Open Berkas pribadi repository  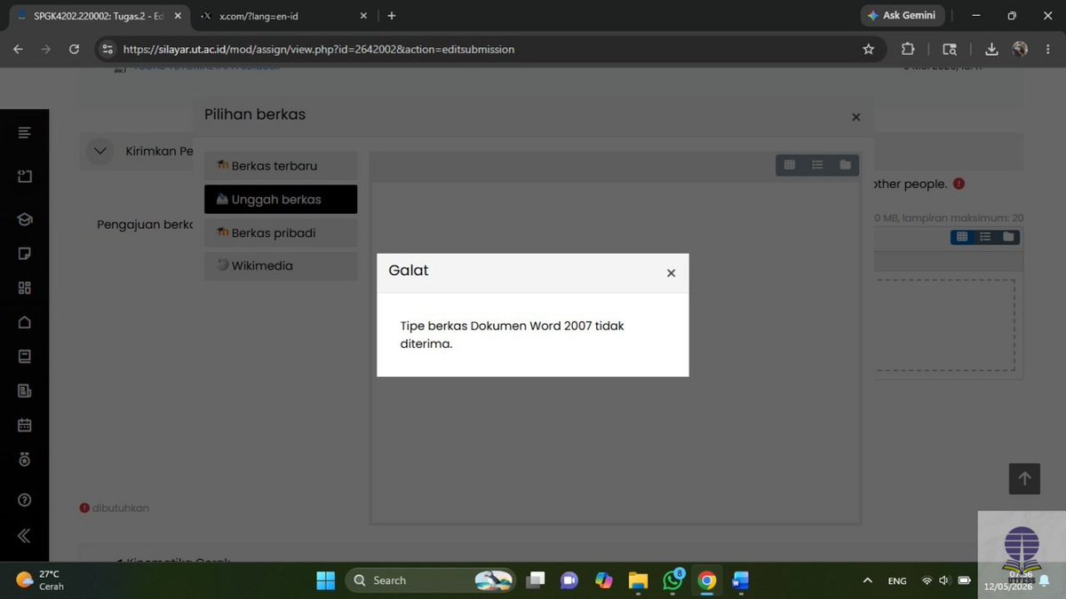(x=281, y=233)
